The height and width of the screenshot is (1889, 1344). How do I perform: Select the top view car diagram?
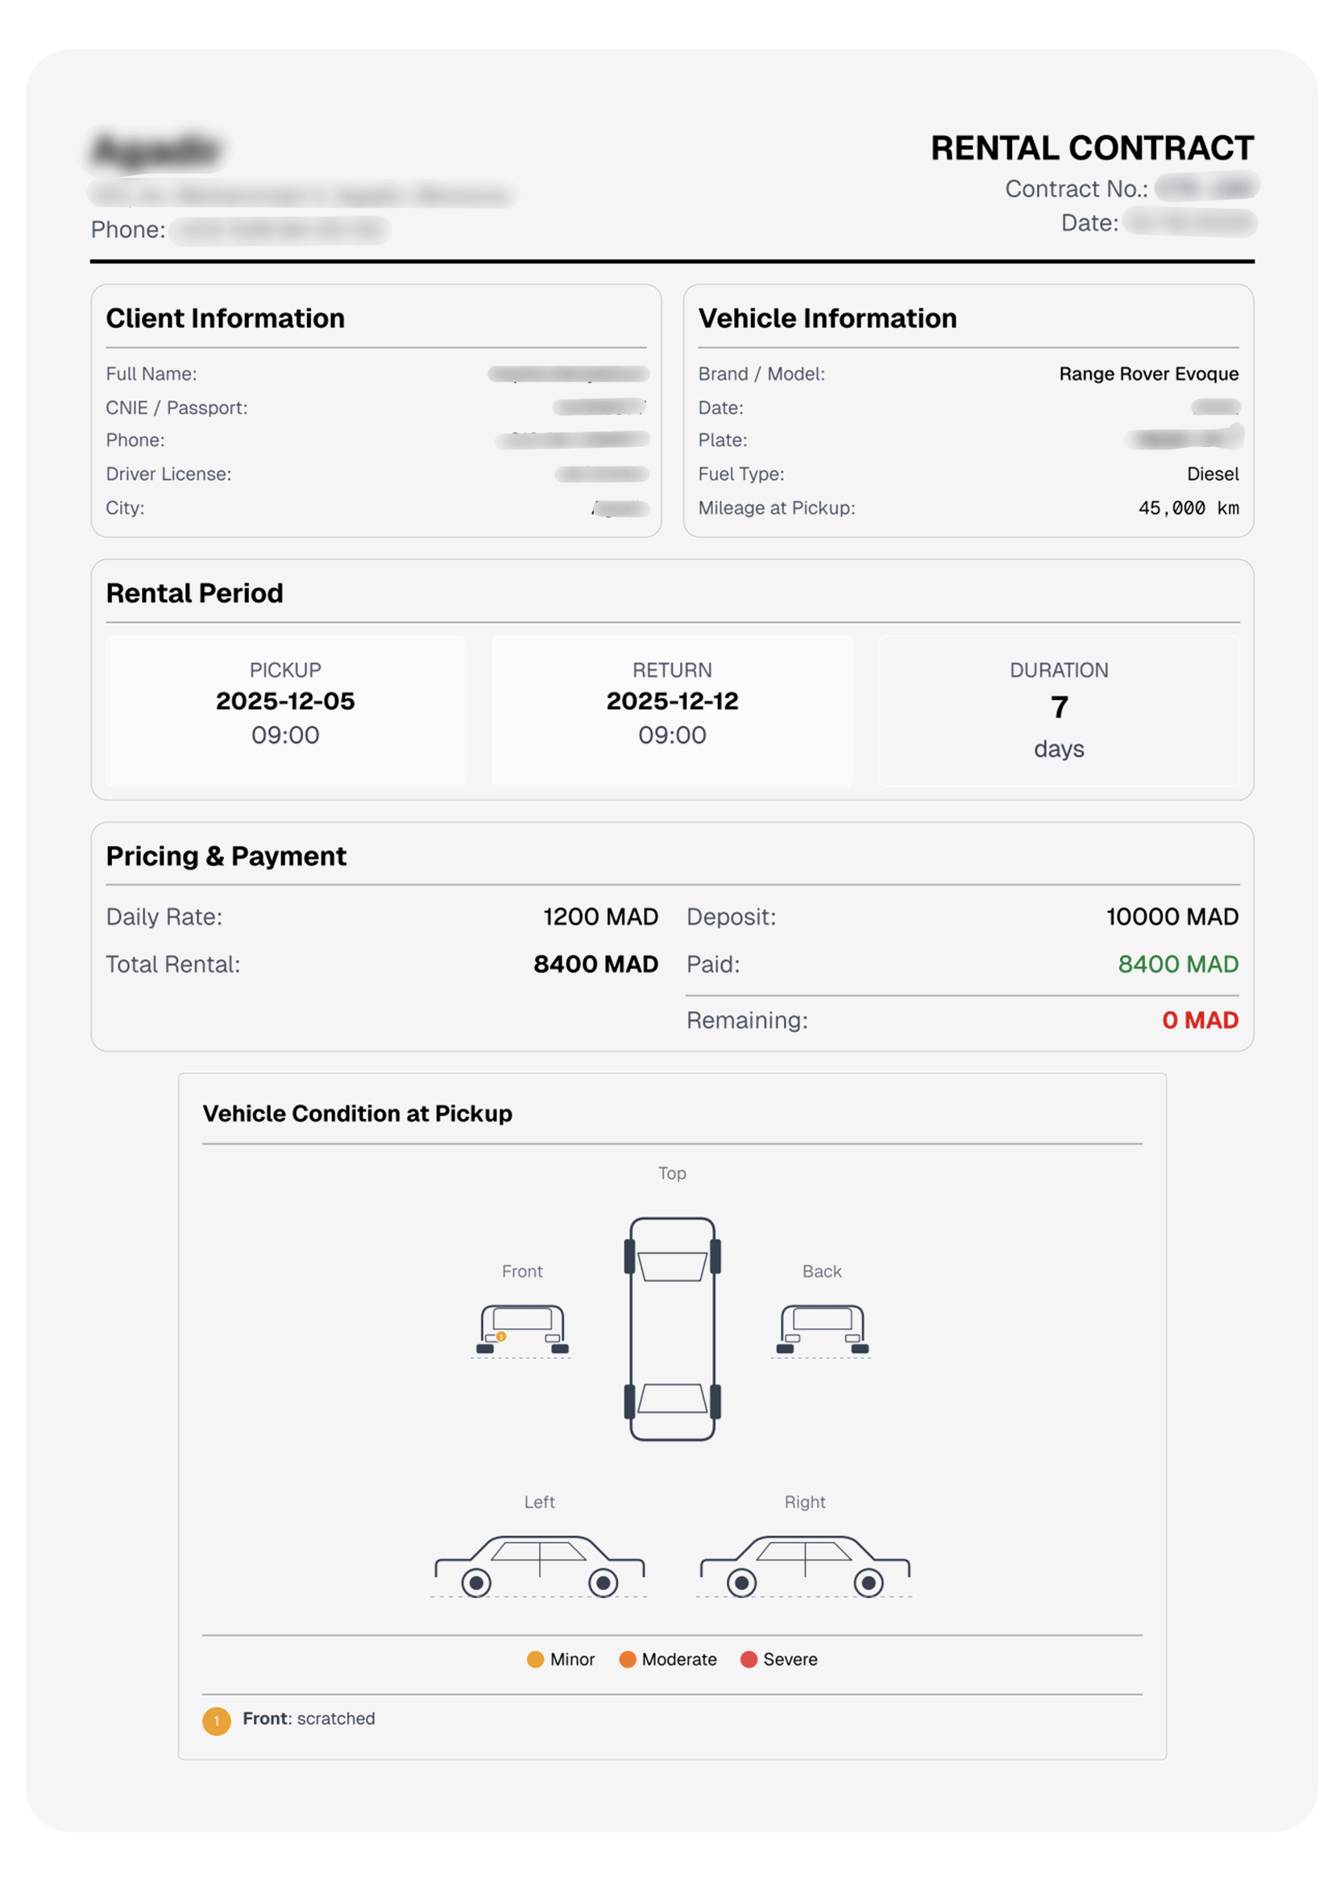[672, 1328]
